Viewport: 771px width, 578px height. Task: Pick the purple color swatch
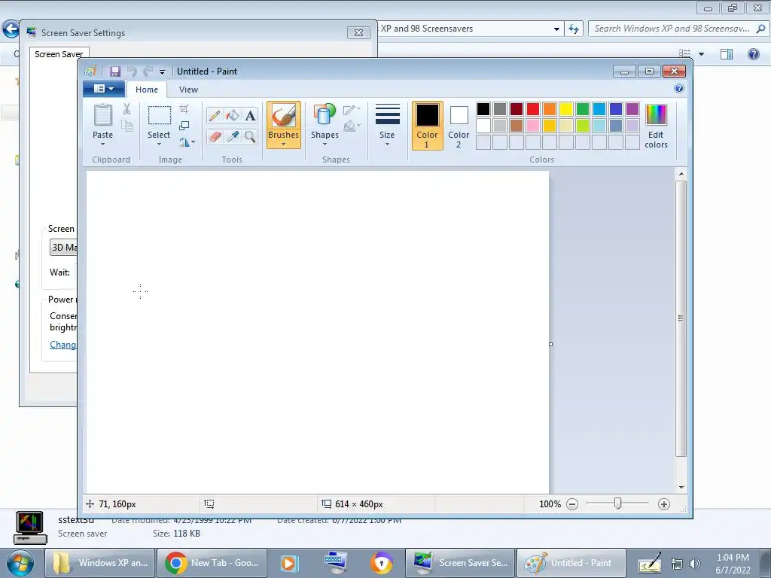pyautogui.click(x=632, y=109)
